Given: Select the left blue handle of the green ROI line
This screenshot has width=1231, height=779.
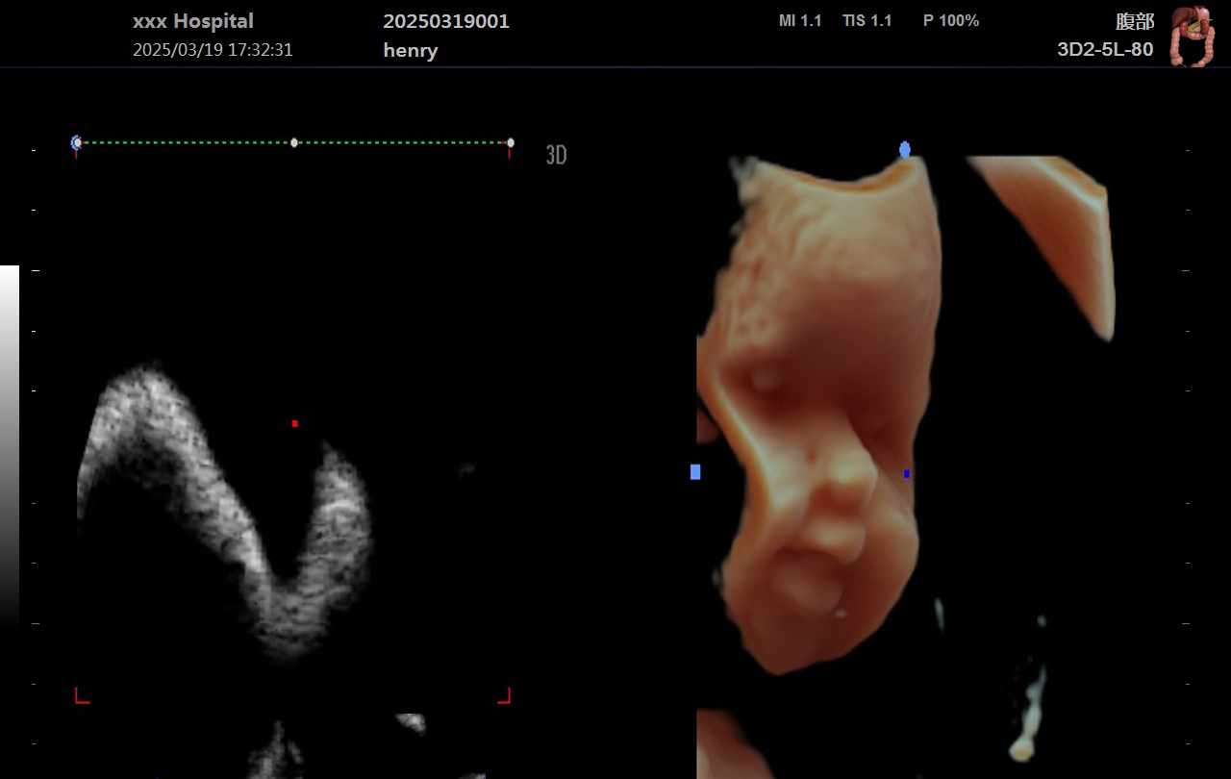Looking at the screenshot, I should pyautogui.click(x=75, y=141).
